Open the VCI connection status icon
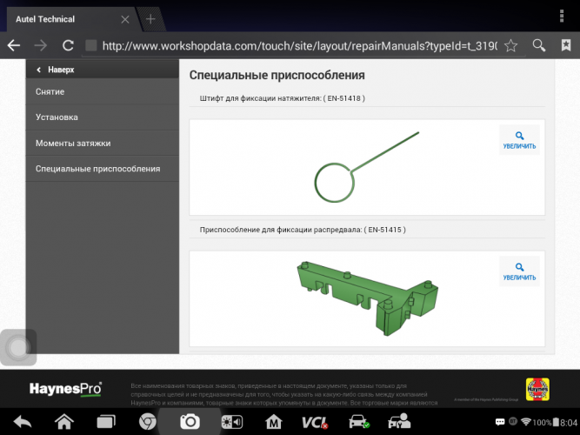Screen dimensions: 580x435 [315, 422]
